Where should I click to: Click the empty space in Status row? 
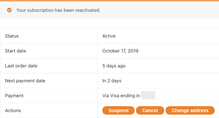coord(168,36)
